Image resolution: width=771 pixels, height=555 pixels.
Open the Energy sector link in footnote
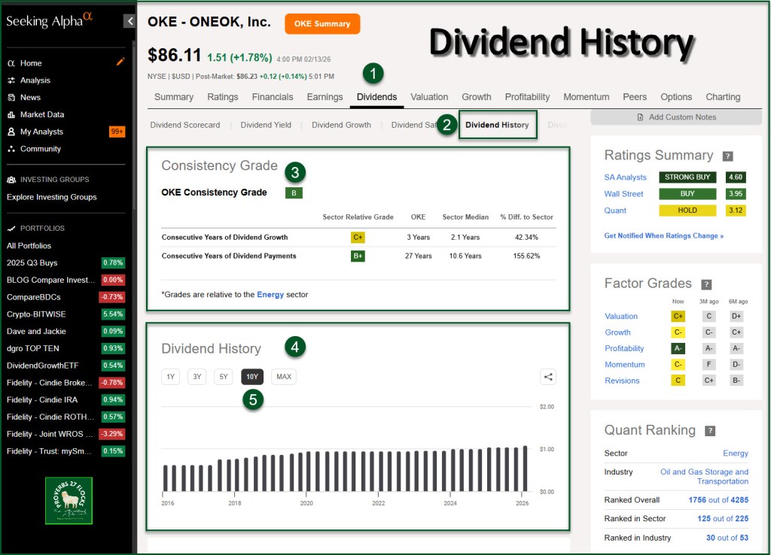[x=270, y=295]
